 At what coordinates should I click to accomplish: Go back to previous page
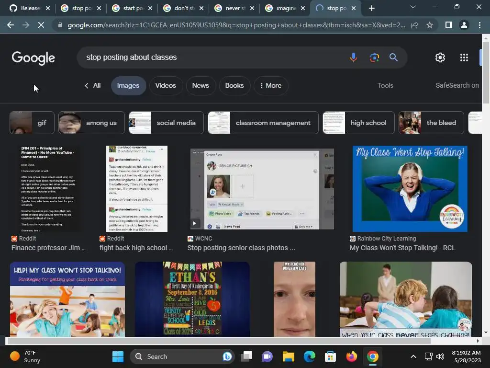[11, 25]
